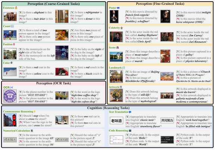Click the Commonsense Reasoning label

click(x=18, y=112)
